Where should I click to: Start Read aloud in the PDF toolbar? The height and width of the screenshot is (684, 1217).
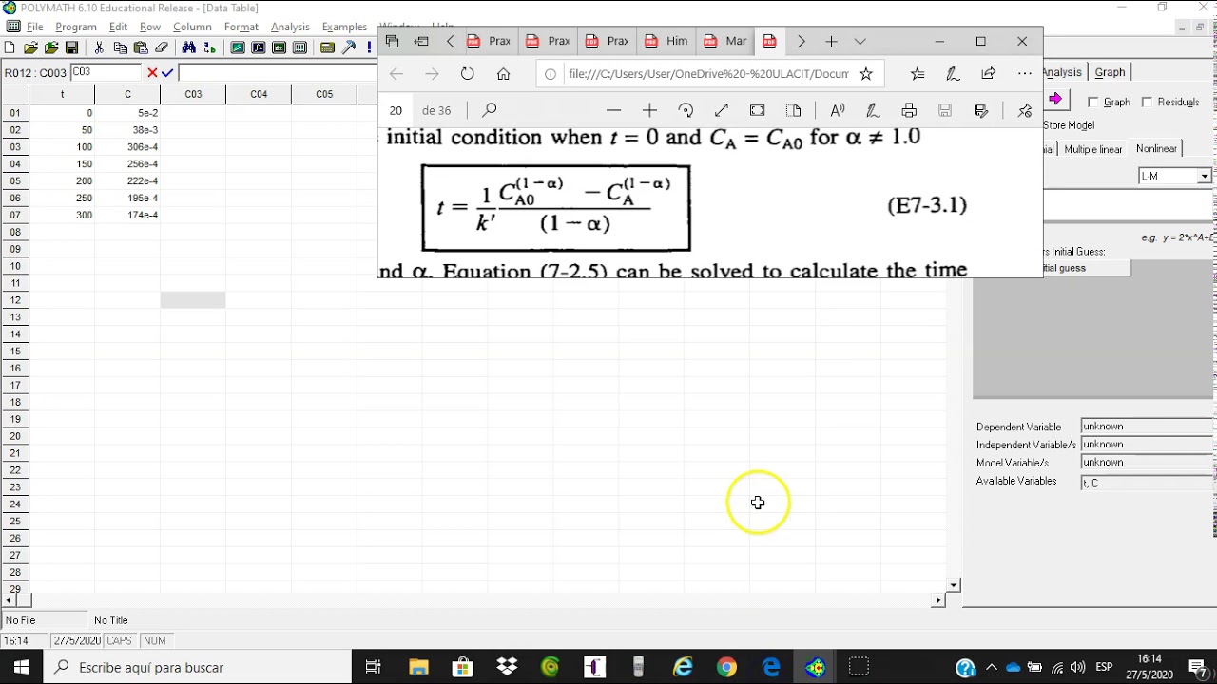tap(837, 110)
